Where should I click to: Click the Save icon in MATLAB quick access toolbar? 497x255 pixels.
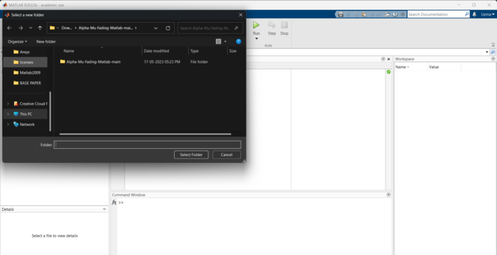(341, 14)
